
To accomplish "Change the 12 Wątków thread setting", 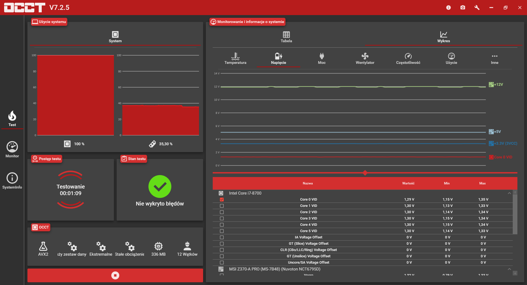I will click(x=187, y=249).
